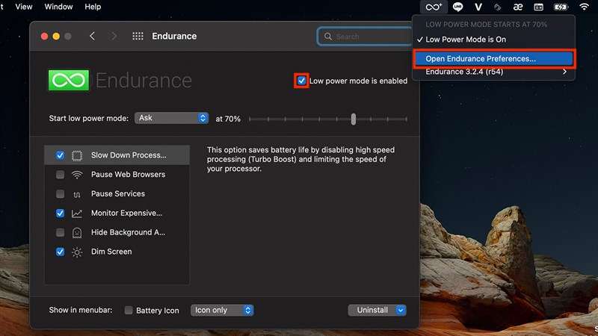Expand the Endurance 3.2.4 (r54) submenu
The height and width of the screenshot is (336, 598).
pyautogui.click(x=493, y=72)
